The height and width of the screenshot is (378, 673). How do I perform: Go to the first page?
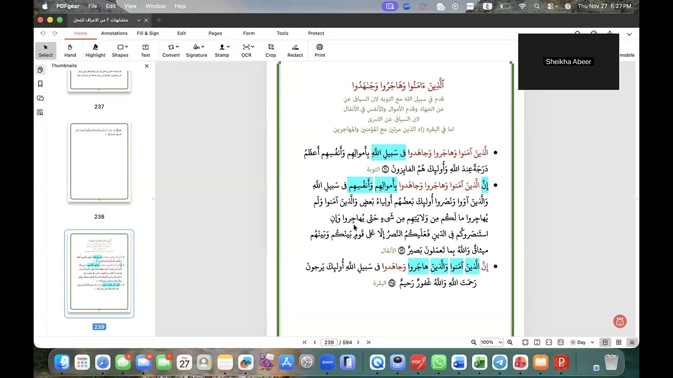304,342
